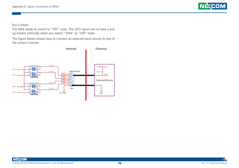Image resolution: width=239 pixels, height=168 pixels.
Task: Click the 'G_OUT1' net label on the wire
Action: (x=51, y=65)
